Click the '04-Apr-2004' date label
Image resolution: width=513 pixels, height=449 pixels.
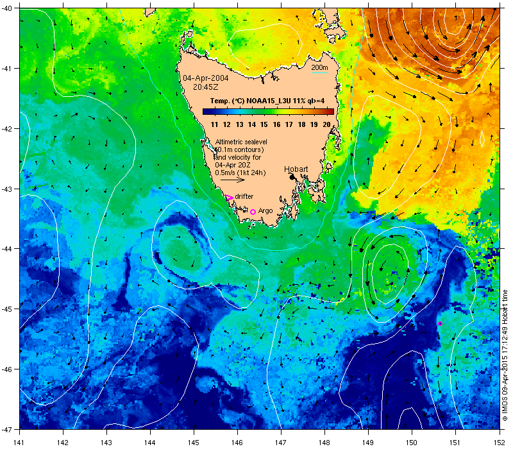tap(205, 78)
